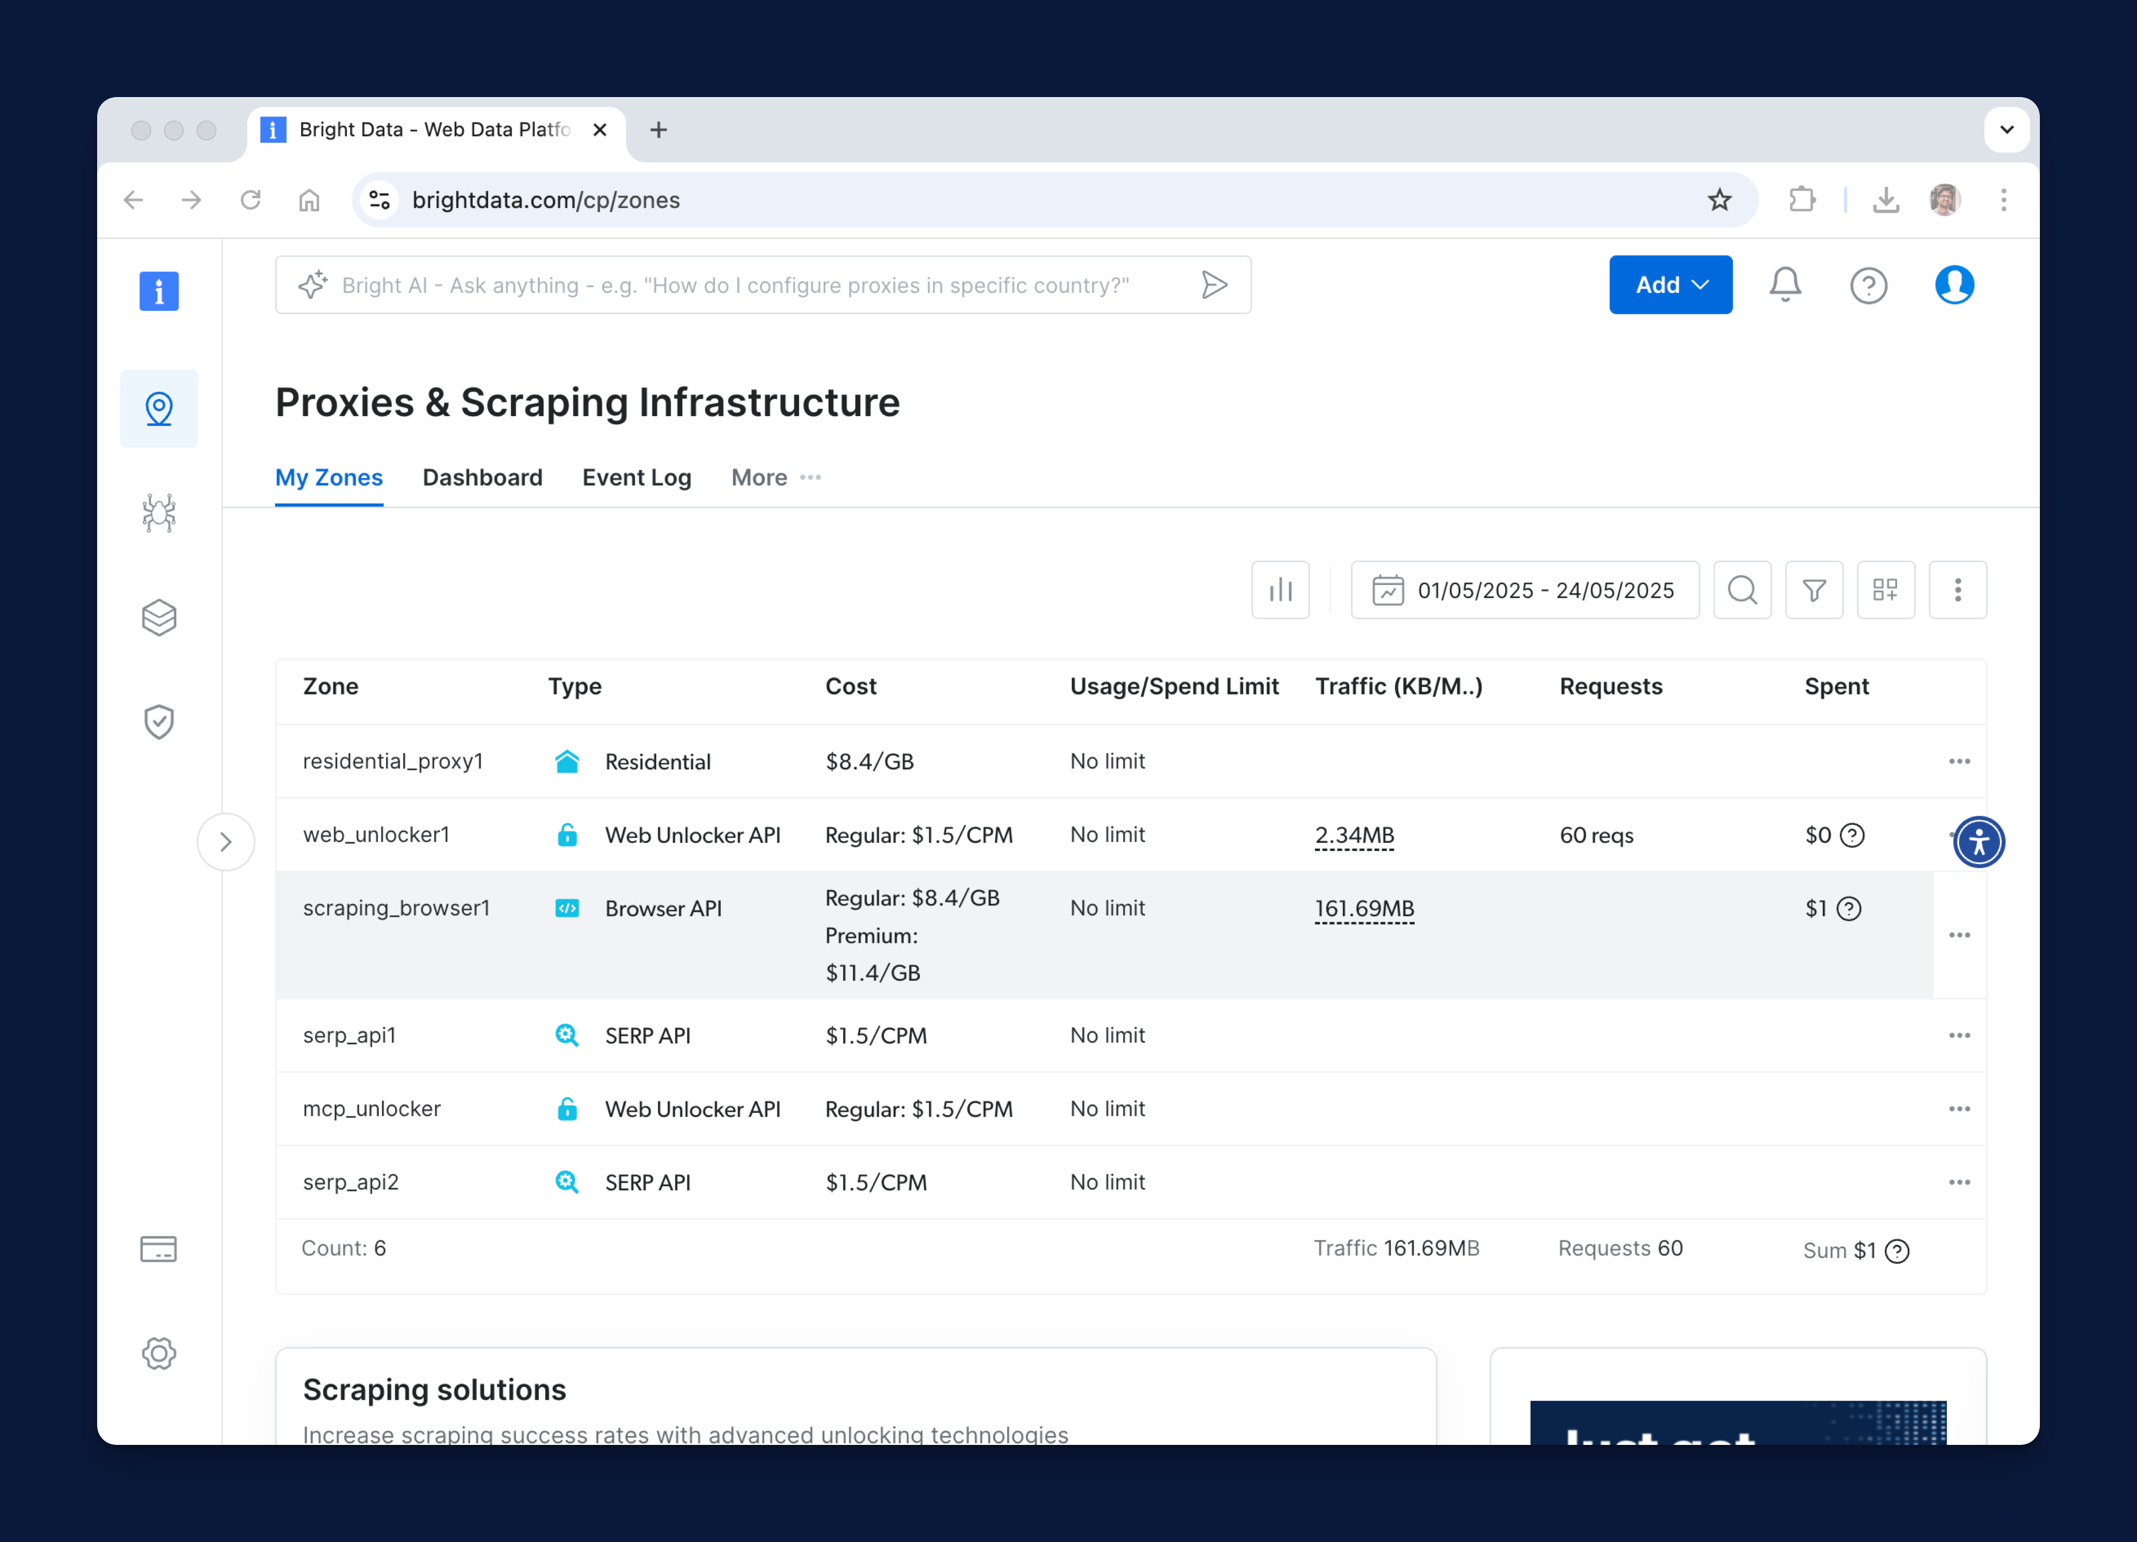
Task: Open browser extensions puzzle icon
Action: point(1801,200)
